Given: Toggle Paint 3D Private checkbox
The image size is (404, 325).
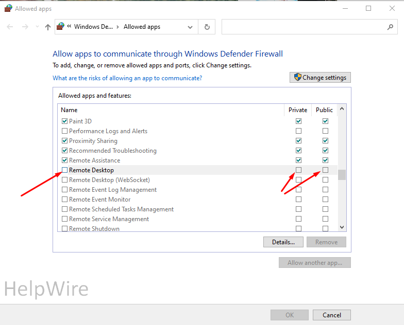Looking at the screenshot, I should (299, 121).
